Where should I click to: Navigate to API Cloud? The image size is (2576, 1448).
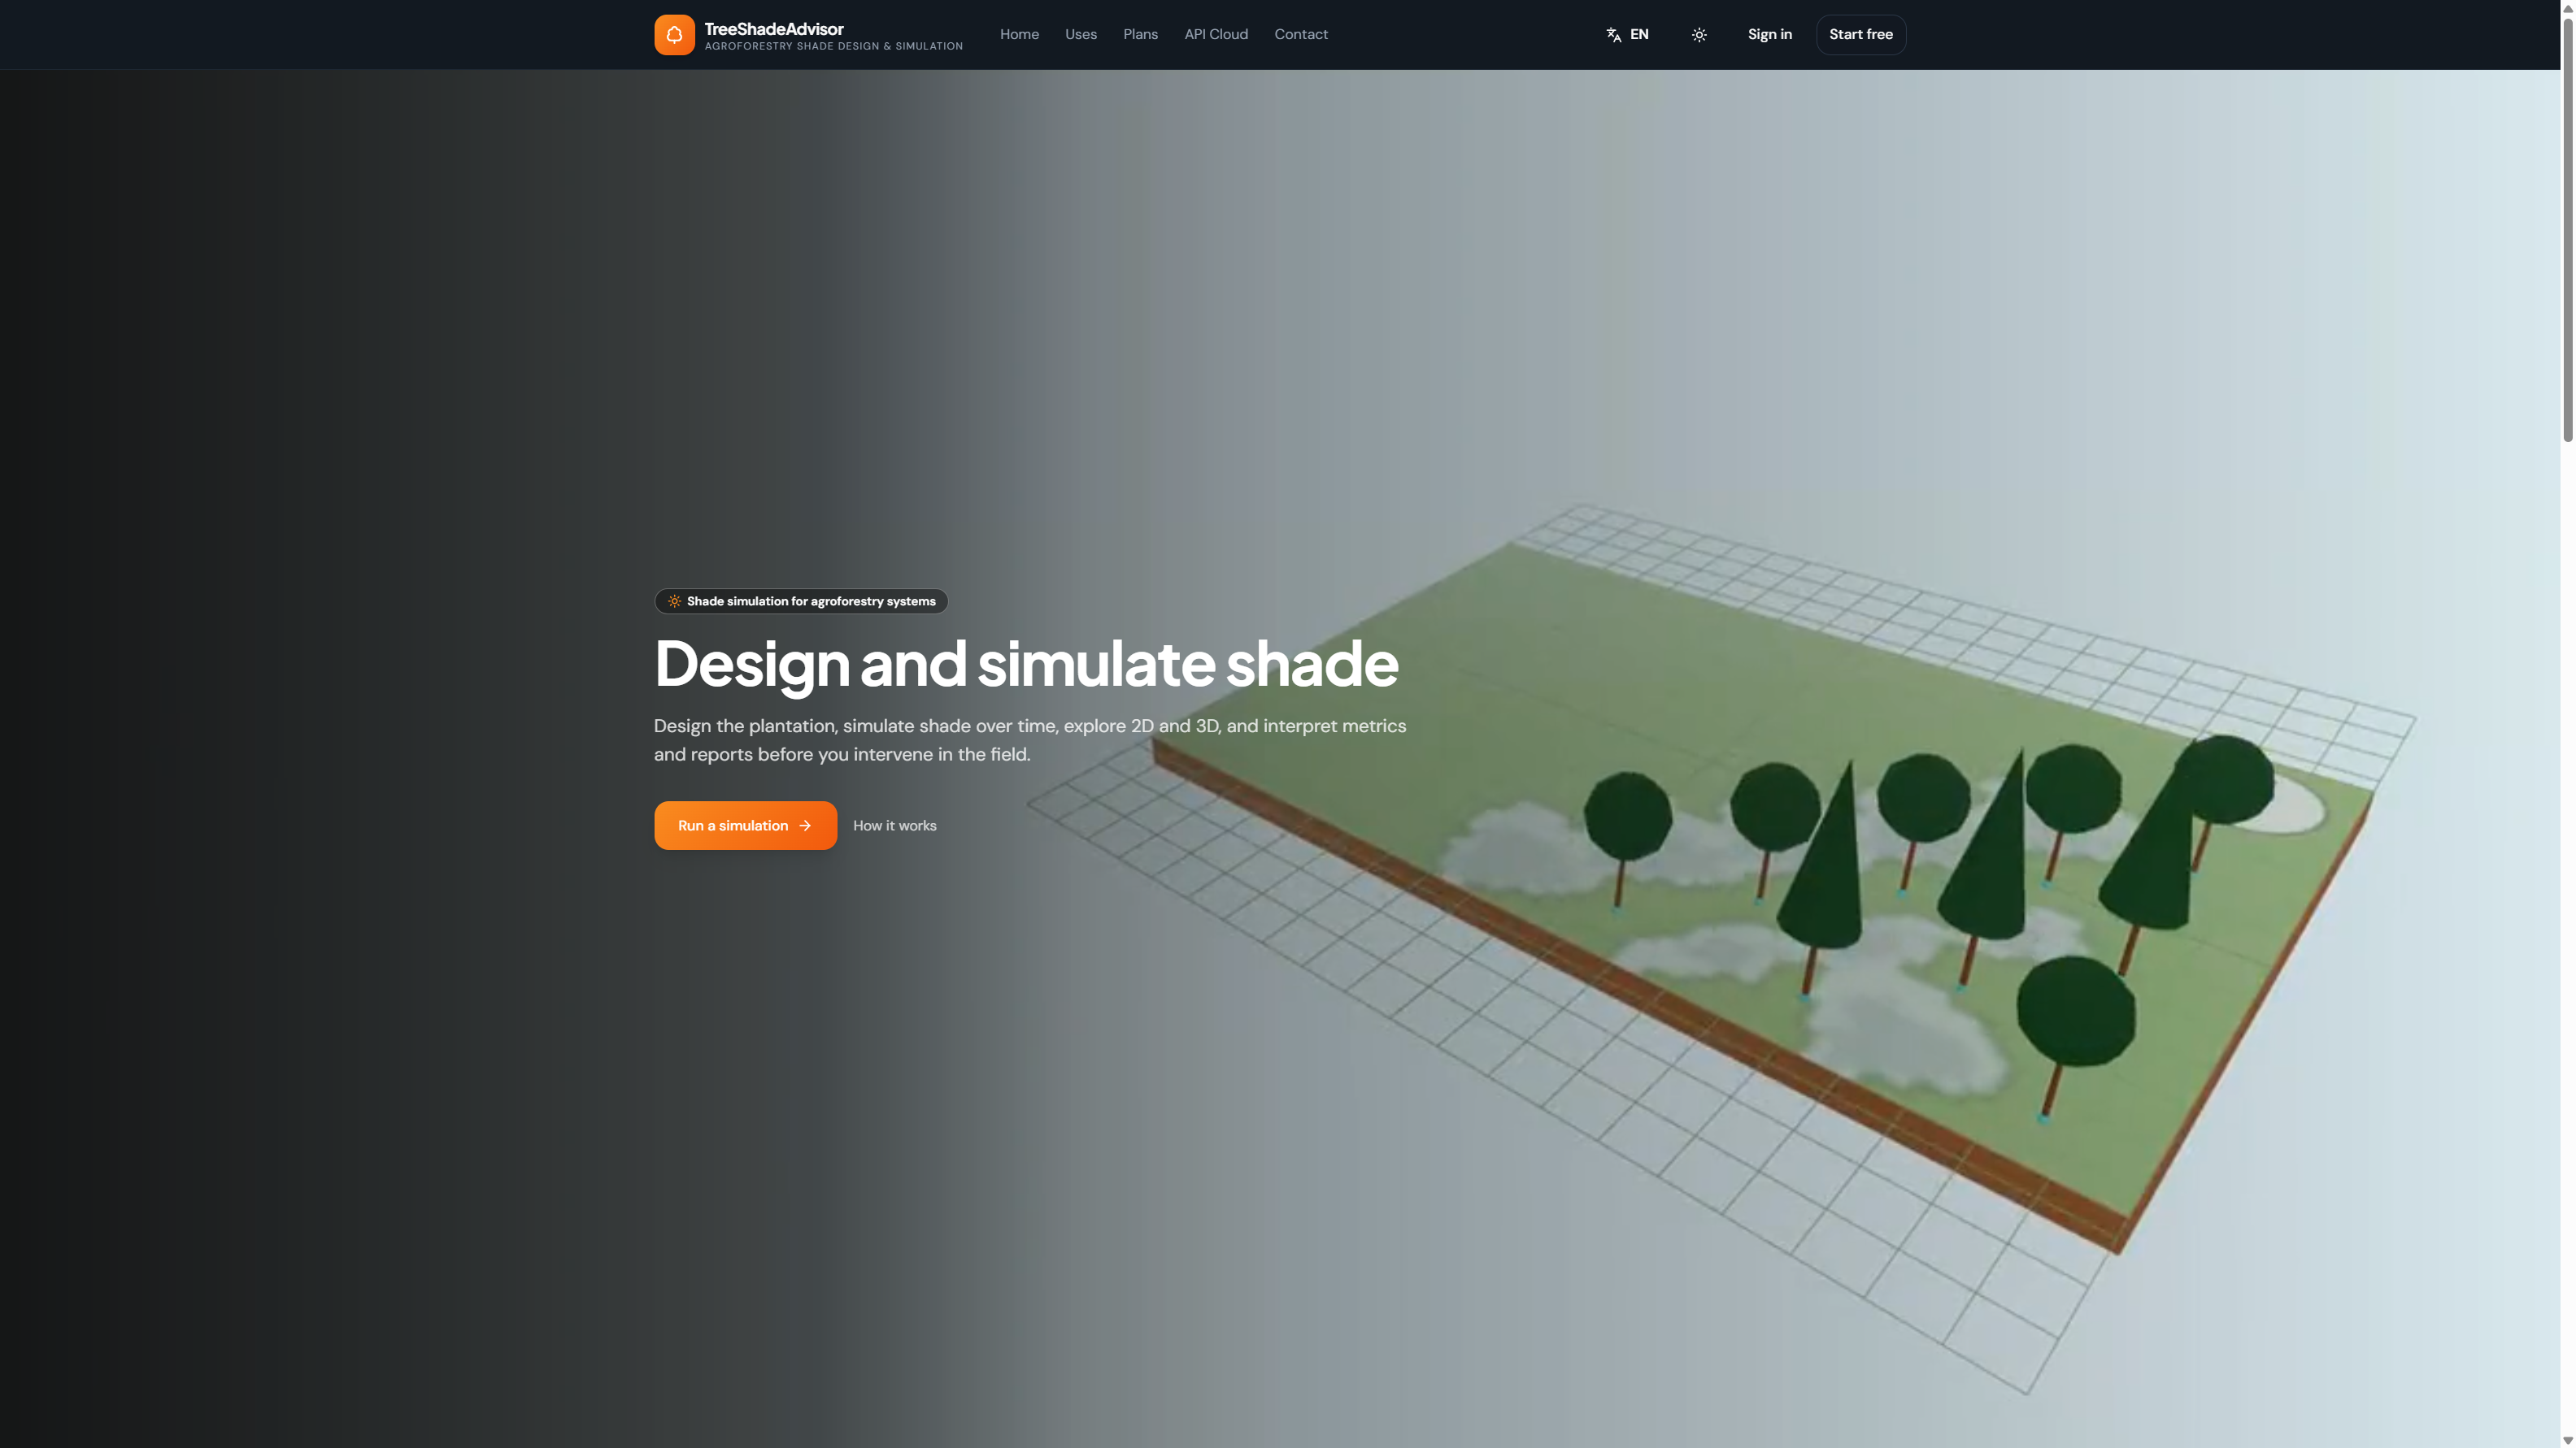1216,35
